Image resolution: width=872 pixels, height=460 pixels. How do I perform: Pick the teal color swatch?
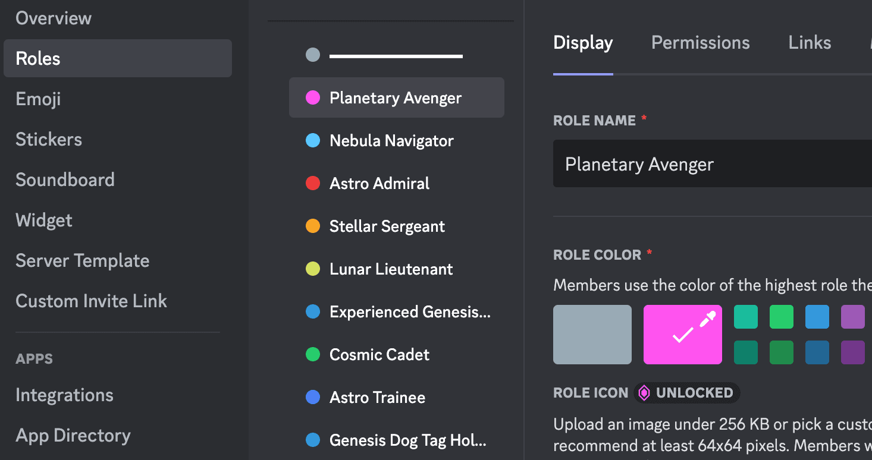(x=746, y=317)
